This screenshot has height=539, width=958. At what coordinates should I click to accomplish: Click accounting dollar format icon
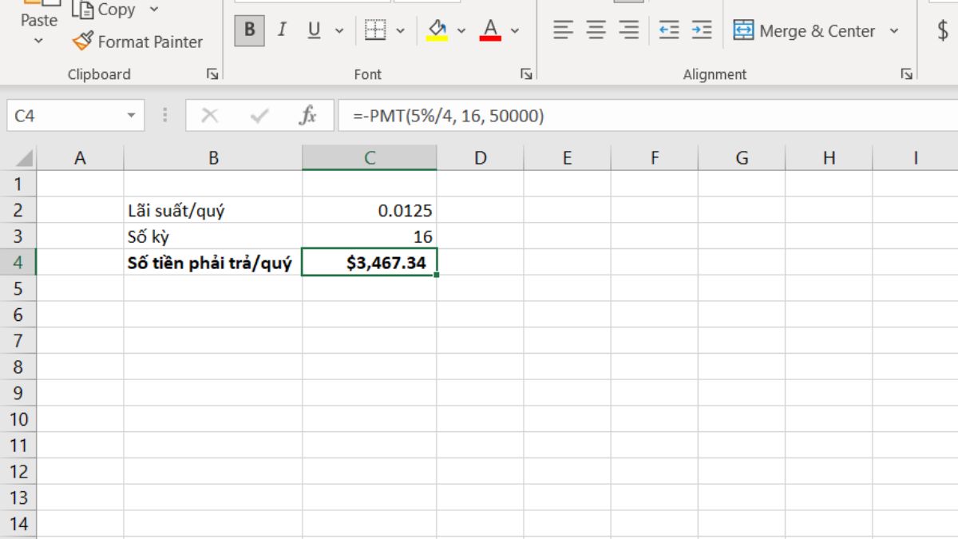(944, 31)
